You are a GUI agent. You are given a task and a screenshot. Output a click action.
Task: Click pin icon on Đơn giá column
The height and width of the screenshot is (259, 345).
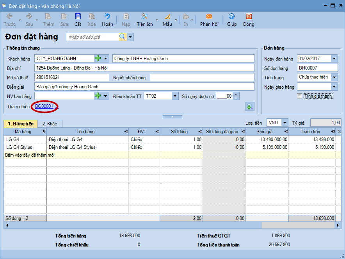(286, 132)
